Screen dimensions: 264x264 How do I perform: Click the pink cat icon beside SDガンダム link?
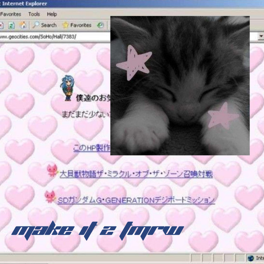point(50,197)
